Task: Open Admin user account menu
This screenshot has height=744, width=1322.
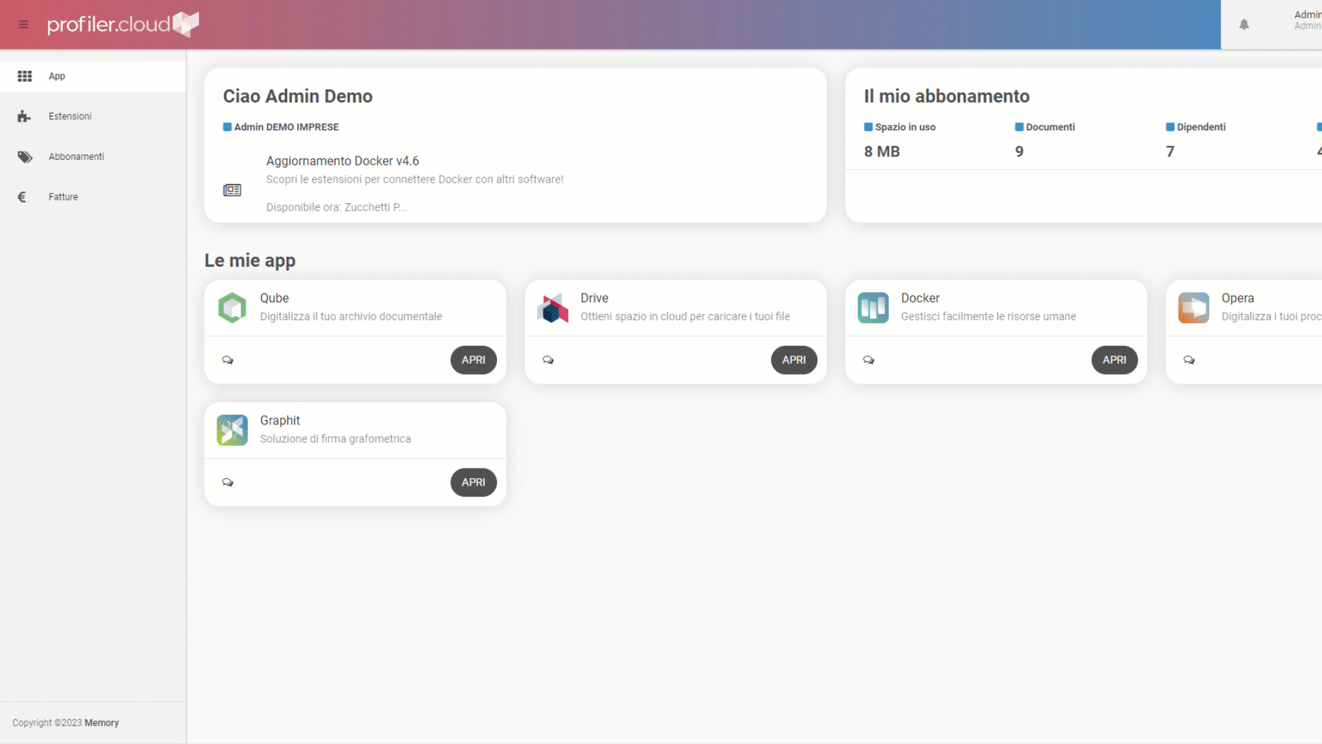Action: (1306, 20)
